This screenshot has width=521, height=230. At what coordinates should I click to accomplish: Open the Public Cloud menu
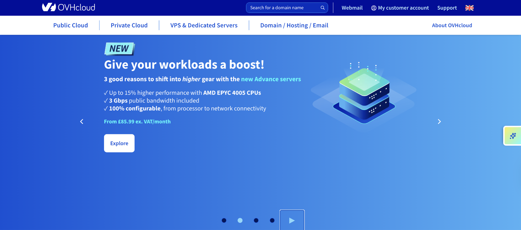(70, 25)
